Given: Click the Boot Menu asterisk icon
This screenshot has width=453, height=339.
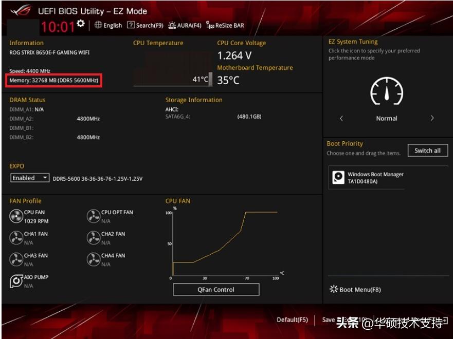Looking at the screenshot, I should click(x=333, y=289).
